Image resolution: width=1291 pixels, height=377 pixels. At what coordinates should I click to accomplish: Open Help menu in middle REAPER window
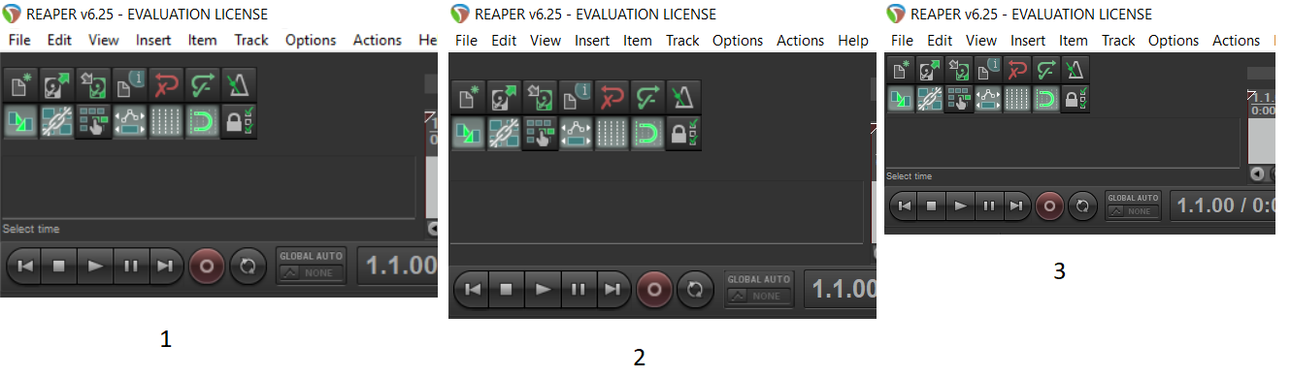[853, 40]
